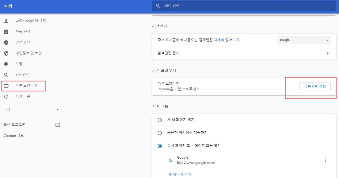This screenshot has height=178, width=339.
Task: Open Chrome 정보 from the sidebar
Action: click(x=13, y=135)
